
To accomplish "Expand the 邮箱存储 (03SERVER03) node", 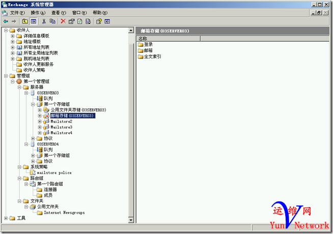I will pyautogui.click(x=40, y=115).
